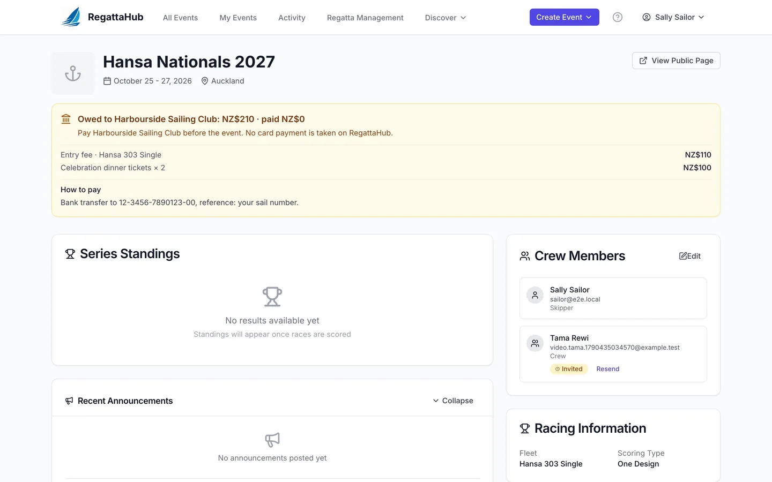Open View Public Page

pos(676,61)
